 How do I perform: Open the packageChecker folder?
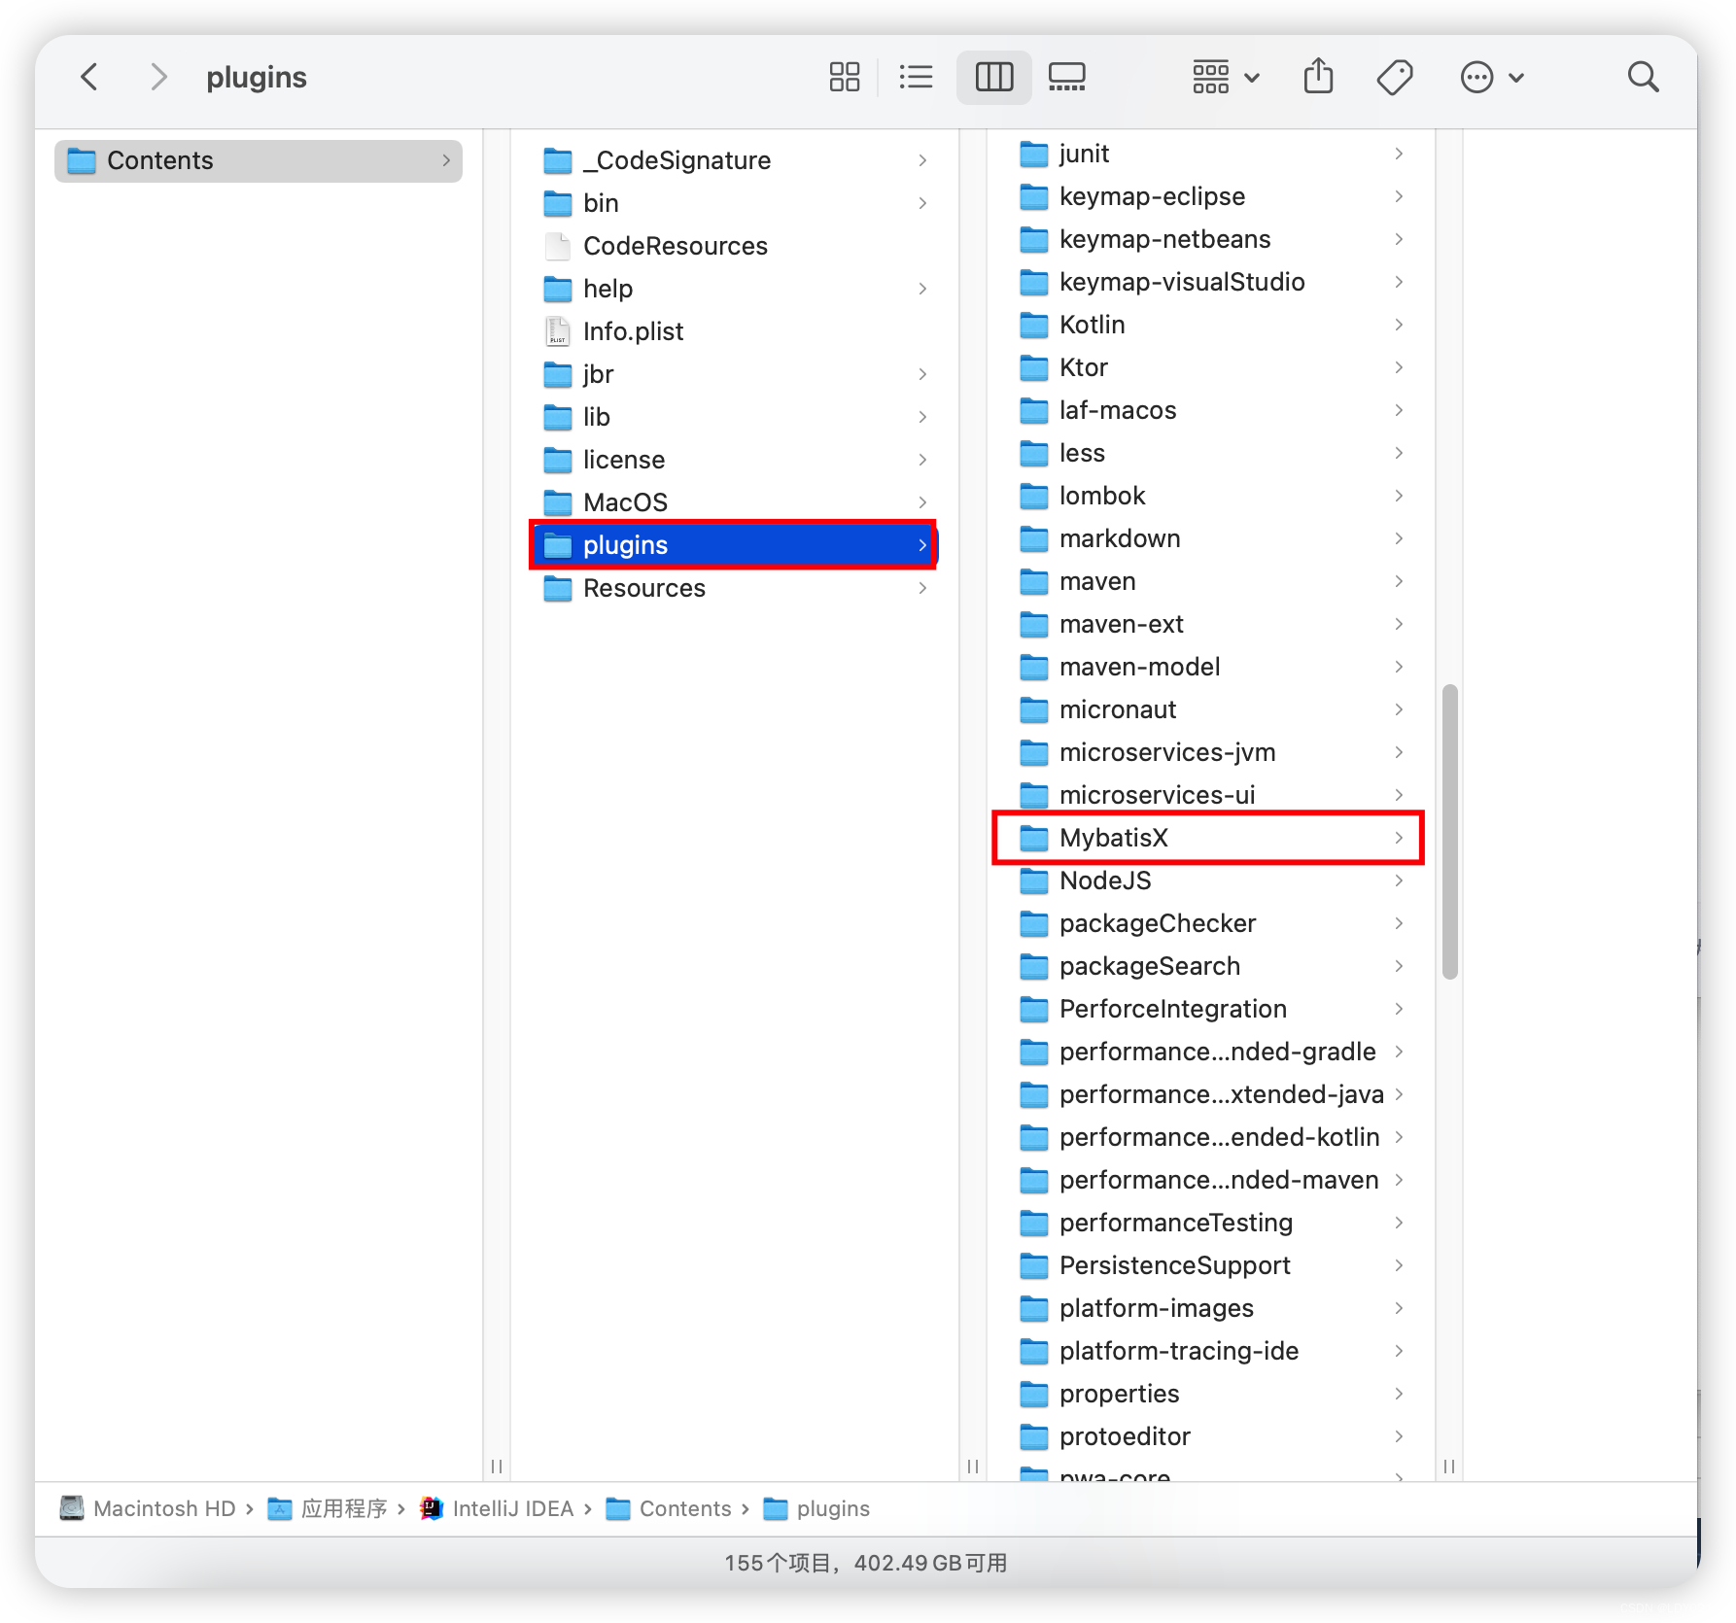[x=1211, y=923]
